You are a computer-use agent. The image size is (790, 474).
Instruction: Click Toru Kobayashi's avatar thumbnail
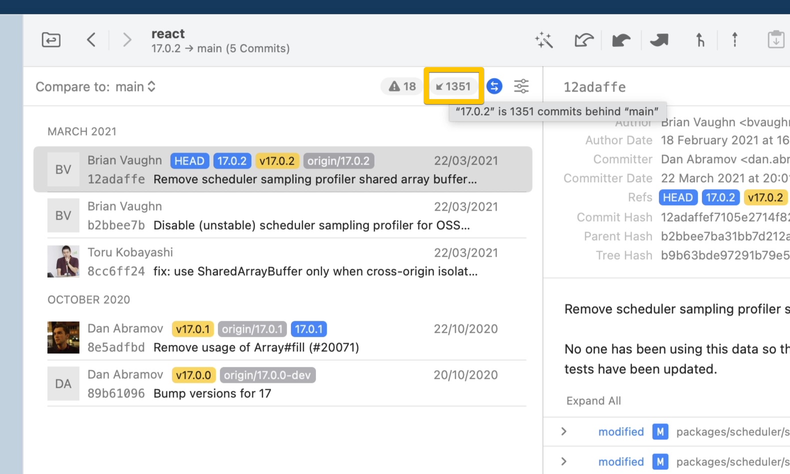[63, 261]
